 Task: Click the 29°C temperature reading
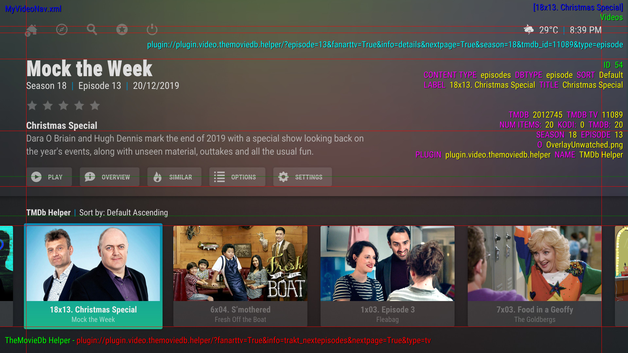[x=549, y=30]
